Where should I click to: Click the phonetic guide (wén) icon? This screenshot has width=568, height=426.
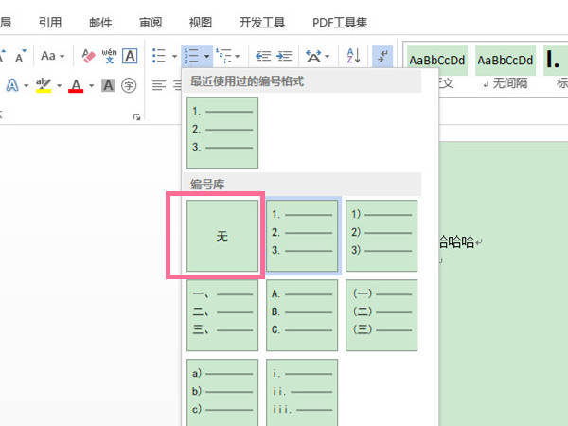pyautogui.click(x=109, y=56)
